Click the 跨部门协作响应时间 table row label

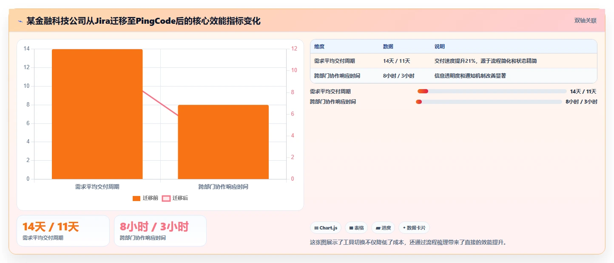click(337, 76)
